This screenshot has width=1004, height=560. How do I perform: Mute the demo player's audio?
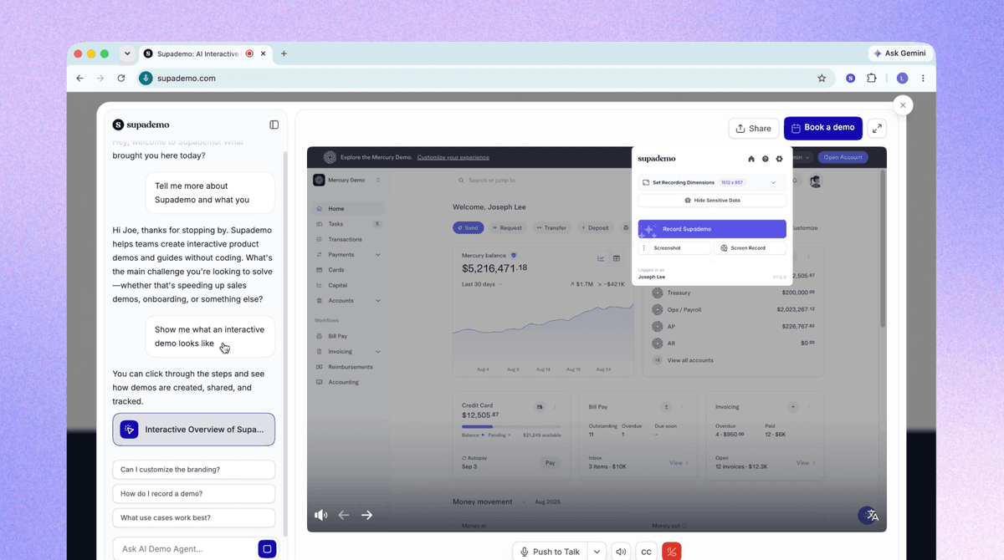tap(320, 515)
